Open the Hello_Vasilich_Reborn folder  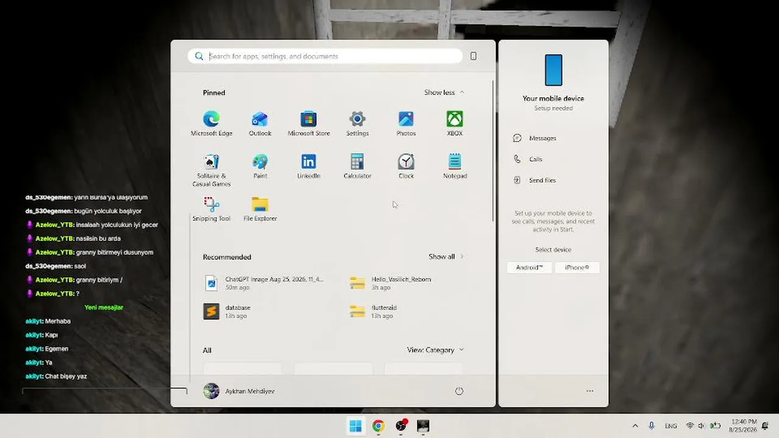pyautogui.click(x=391, y=283)
